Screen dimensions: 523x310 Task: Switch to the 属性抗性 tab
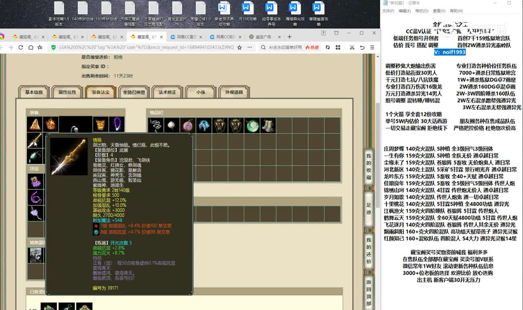(67, 92)
